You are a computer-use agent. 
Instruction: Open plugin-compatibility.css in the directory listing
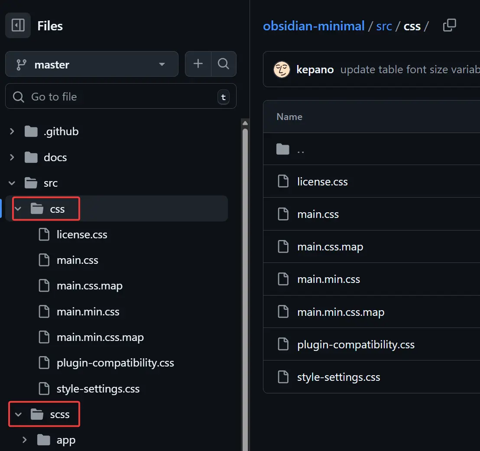pyautogui.click(x=356, y=344)
